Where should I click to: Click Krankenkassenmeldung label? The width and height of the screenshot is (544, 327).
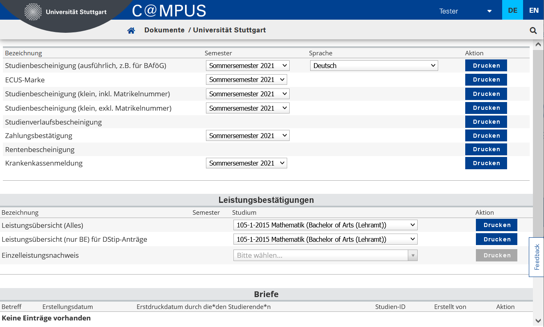click(44, 163)
